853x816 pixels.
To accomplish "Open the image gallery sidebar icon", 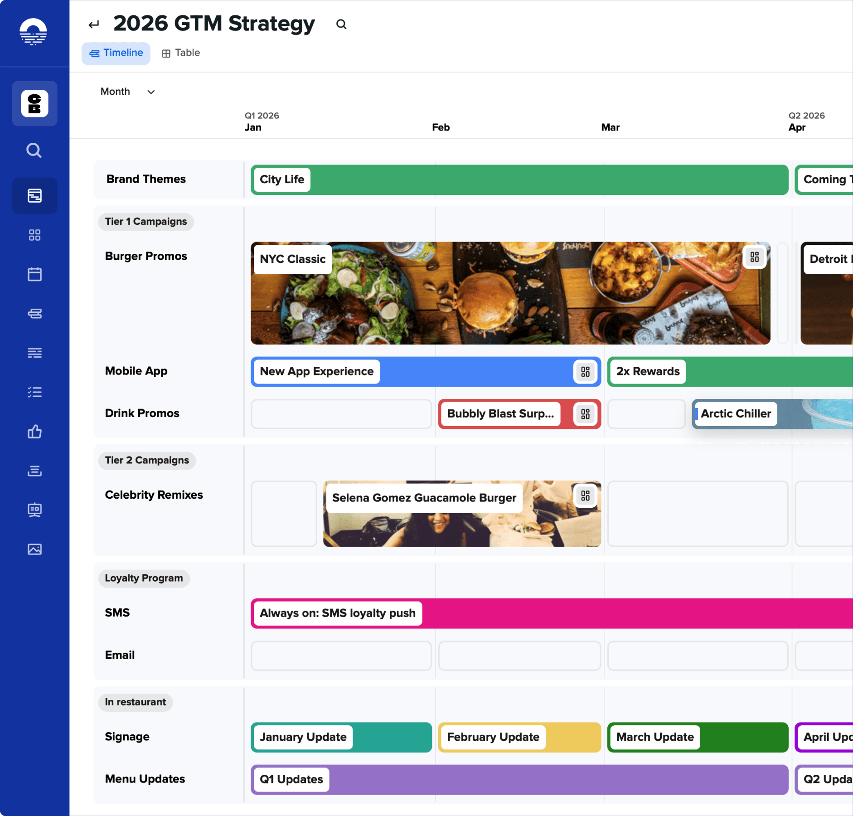I will coord(34,549).
